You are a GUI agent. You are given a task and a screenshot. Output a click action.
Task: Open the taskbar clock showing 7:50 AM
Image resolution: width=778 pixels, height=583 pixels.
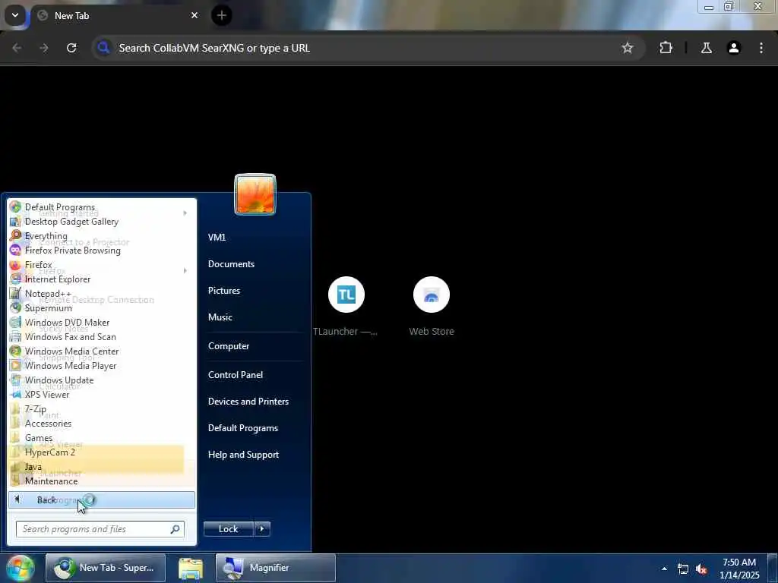pyautogui.click(x=739, y=569)
